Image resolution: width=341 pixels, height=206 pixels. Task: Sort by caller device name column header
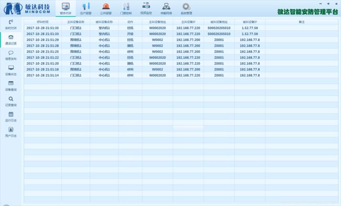pyautogui.click(x=76, y=22)
